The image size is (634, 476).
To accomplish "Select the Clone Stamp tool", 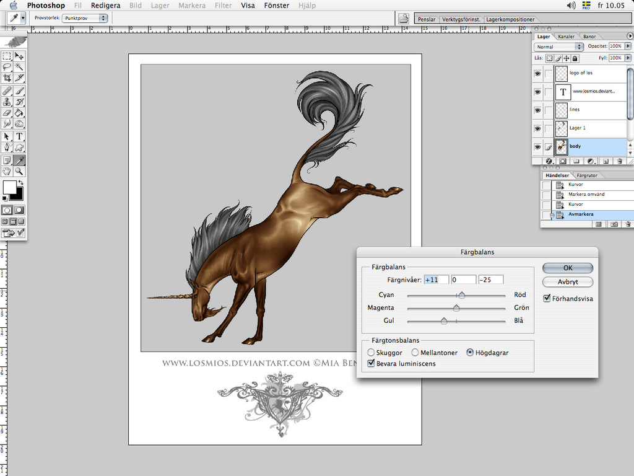I will click(7, 102).
